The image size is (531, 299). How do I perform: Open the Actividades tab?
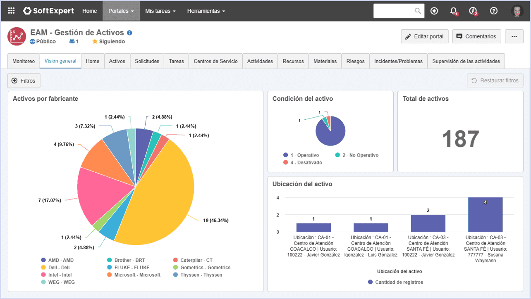tap(260, 61)
